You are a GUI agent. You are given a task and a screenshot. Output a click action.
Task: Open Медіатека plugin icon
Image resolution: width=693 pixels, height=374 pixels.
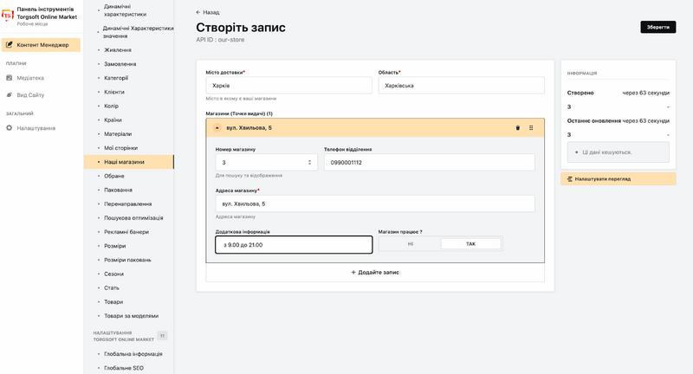point(10,78)
